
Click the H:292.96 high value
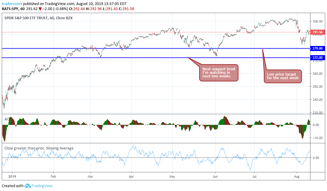click(94, 9)
